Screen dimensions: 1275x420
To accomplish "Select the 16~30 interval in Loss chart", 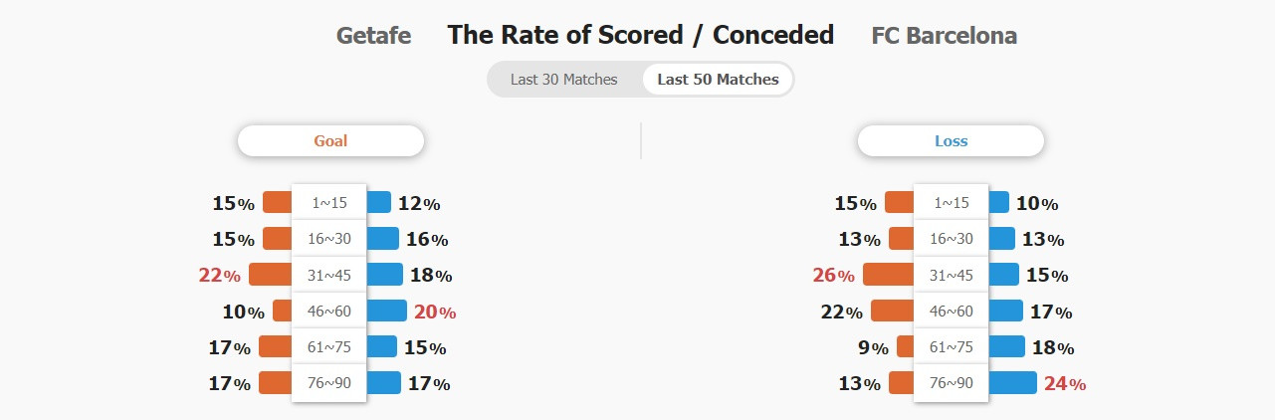I will tap(951, 239).
